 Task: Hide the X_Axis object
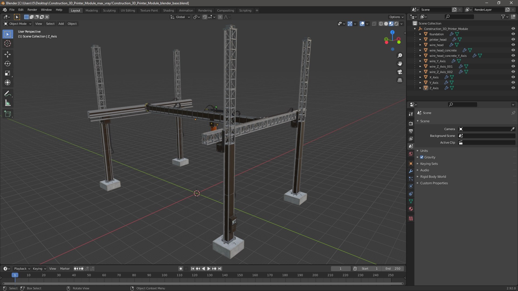pos(513,77)
